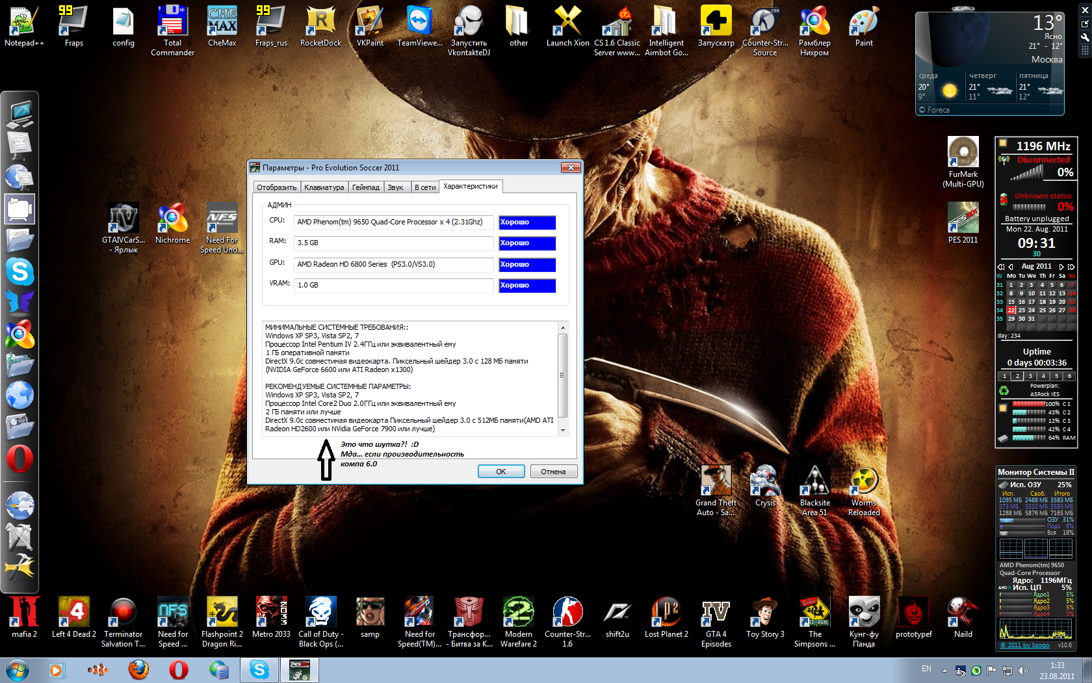Open the Nichrome desktop icon
This screenshot has width=1092, height=683.
point(172,223)
